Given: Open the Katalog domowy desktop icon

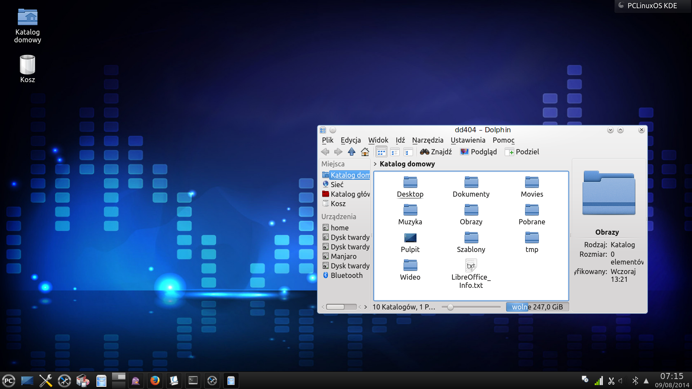Looking at the screenshot, I should (x=28, y=26).
